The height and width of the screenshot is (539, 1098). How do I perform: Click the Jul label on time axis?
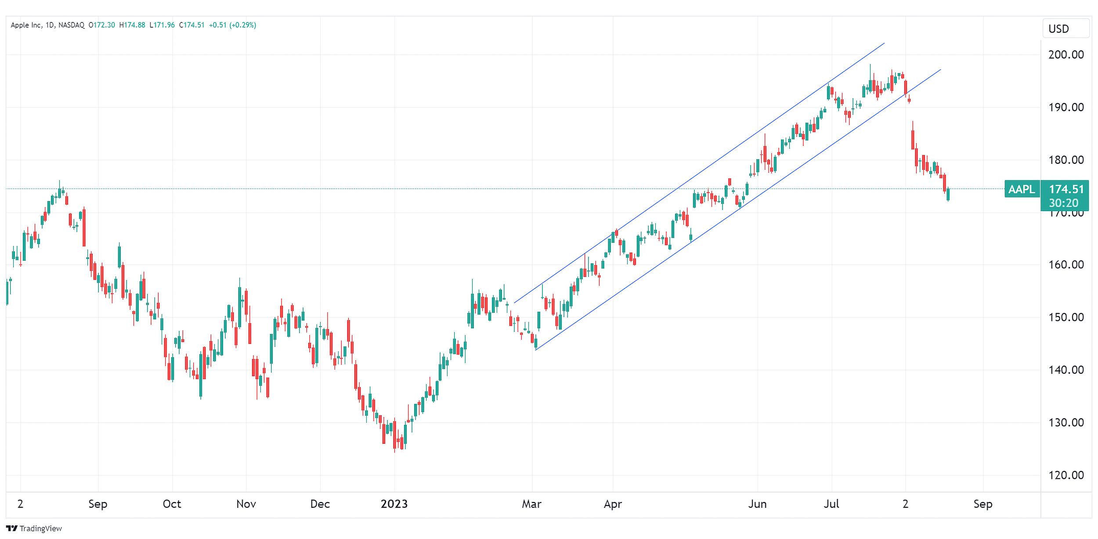[x=831, y=504]
